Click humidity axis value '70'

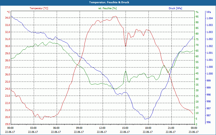click(x=197, y=45)
